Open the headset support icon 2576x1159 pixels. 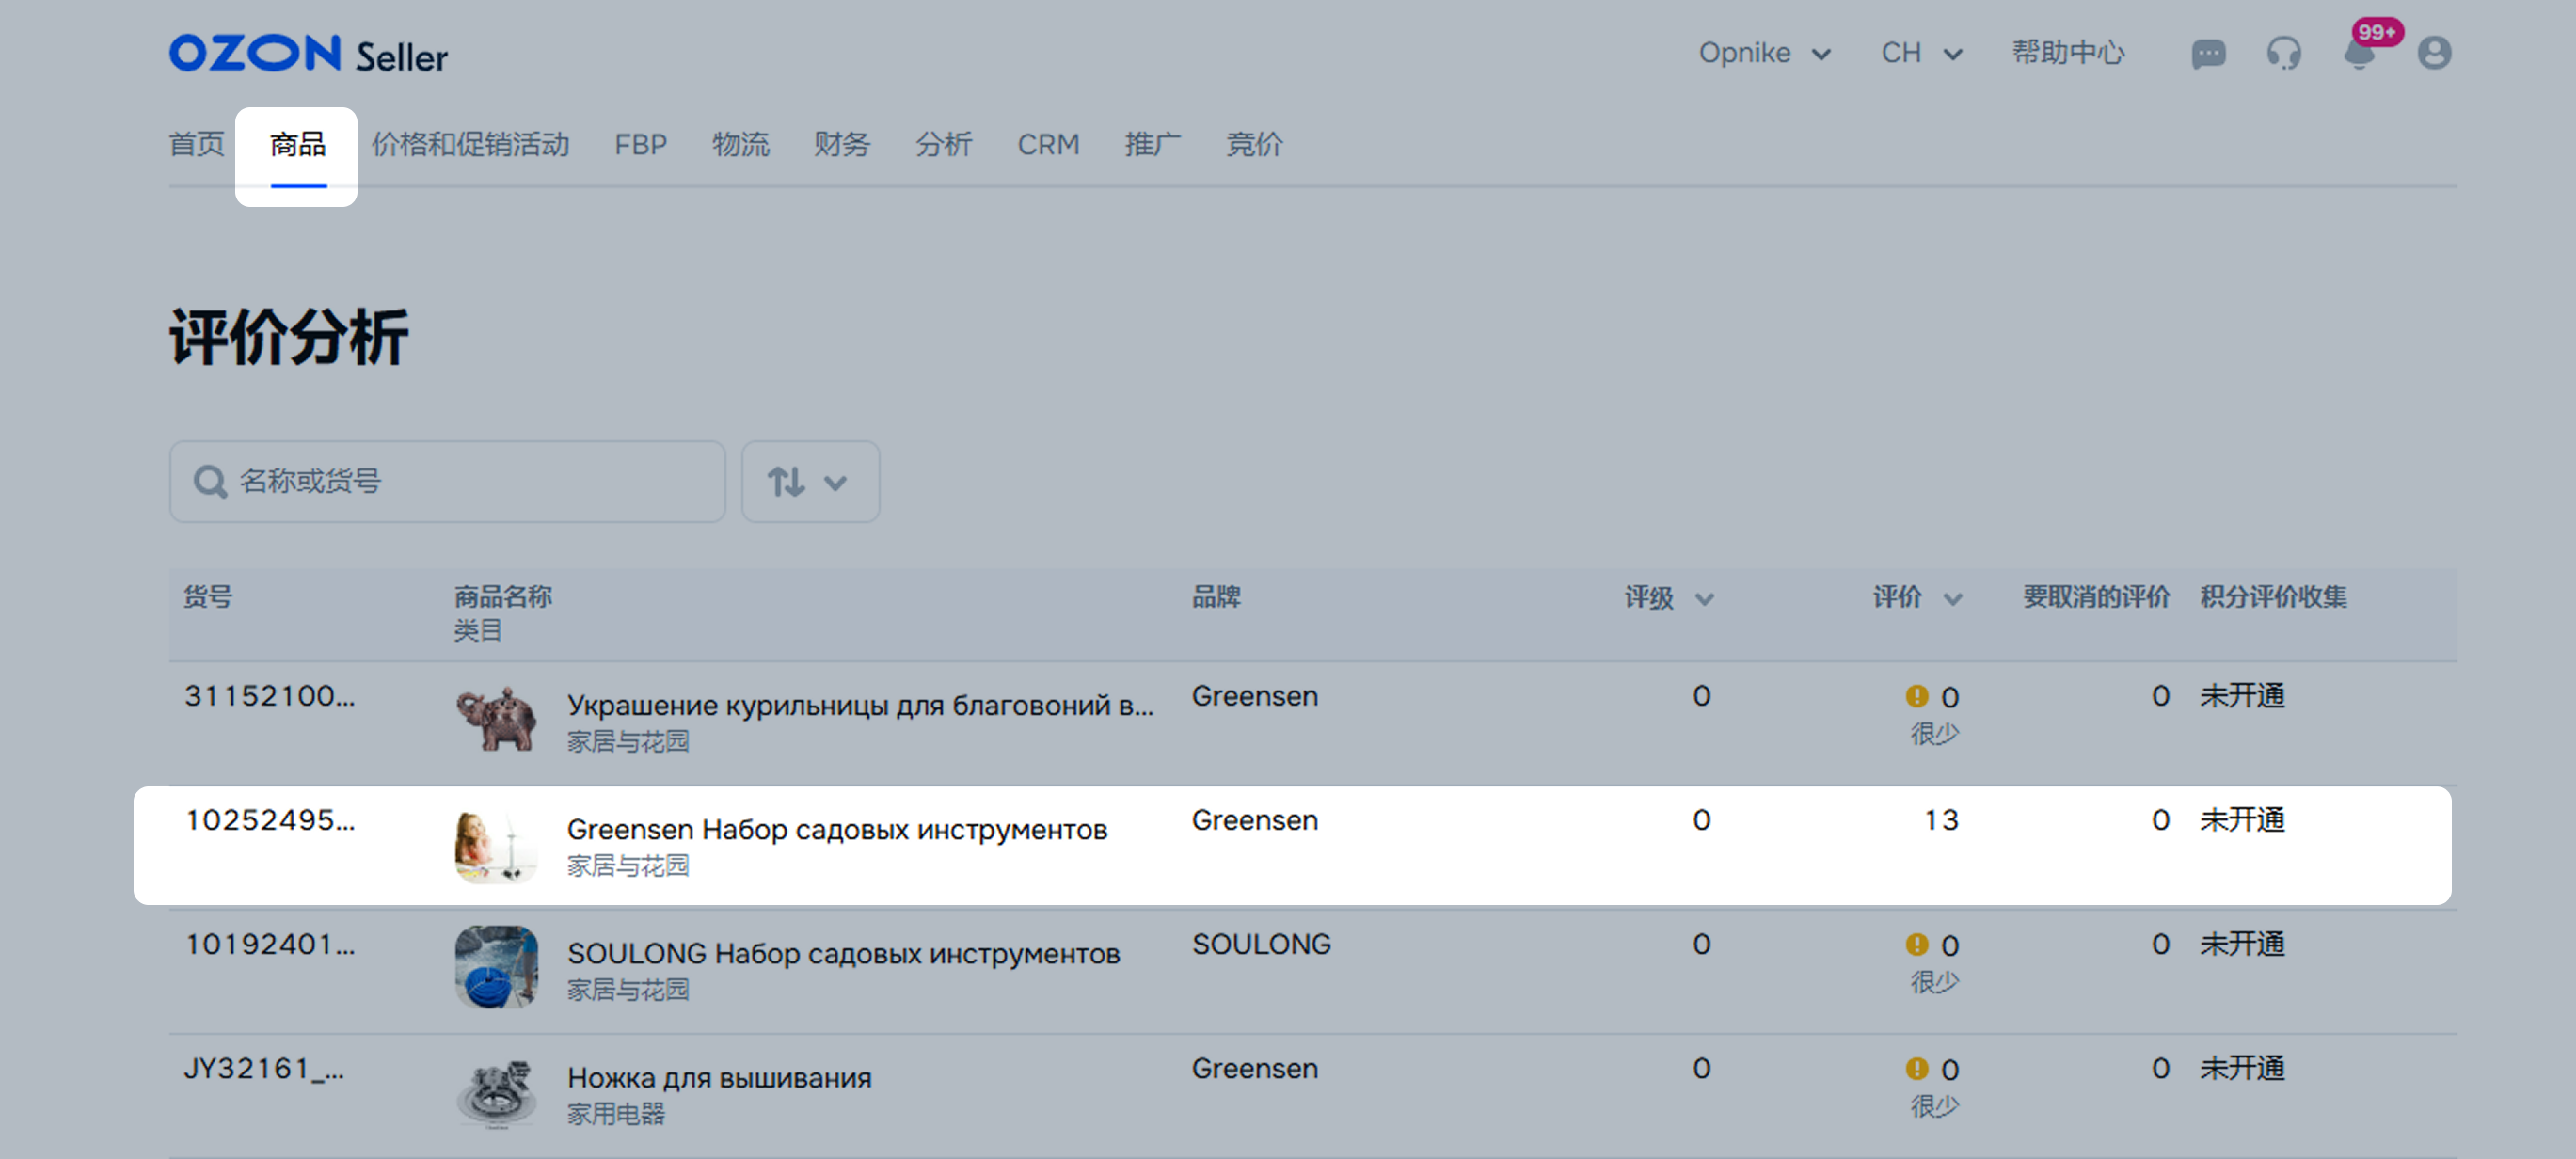point(2284,53)
